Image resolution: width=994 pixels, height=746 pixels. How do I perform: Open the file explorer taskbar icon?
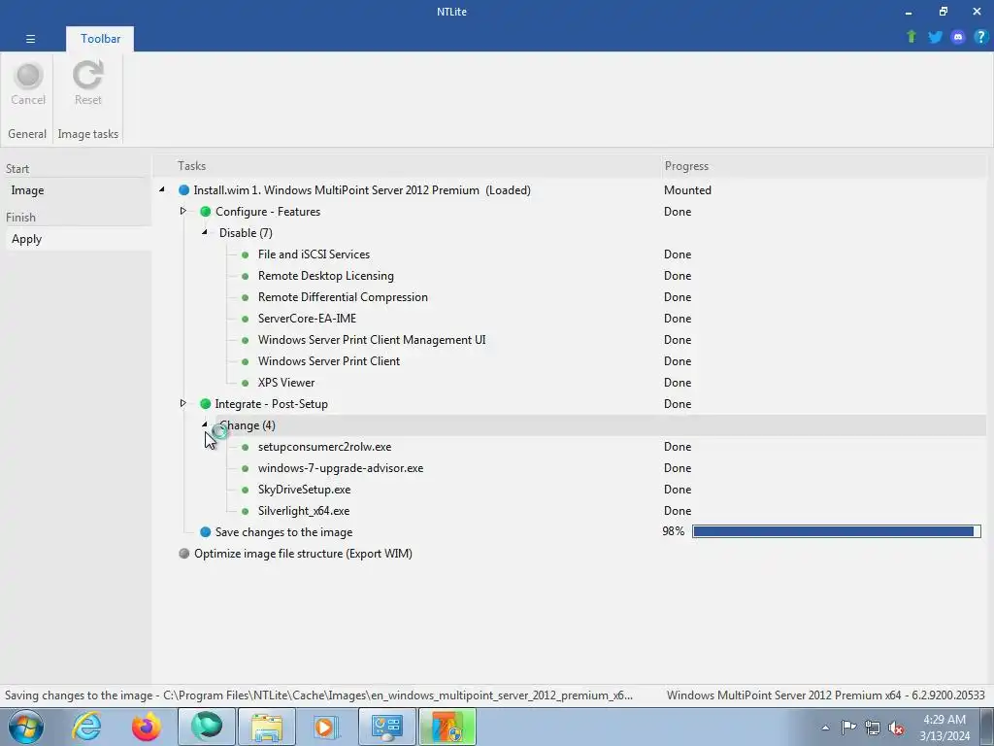click(x=267, y=727)
